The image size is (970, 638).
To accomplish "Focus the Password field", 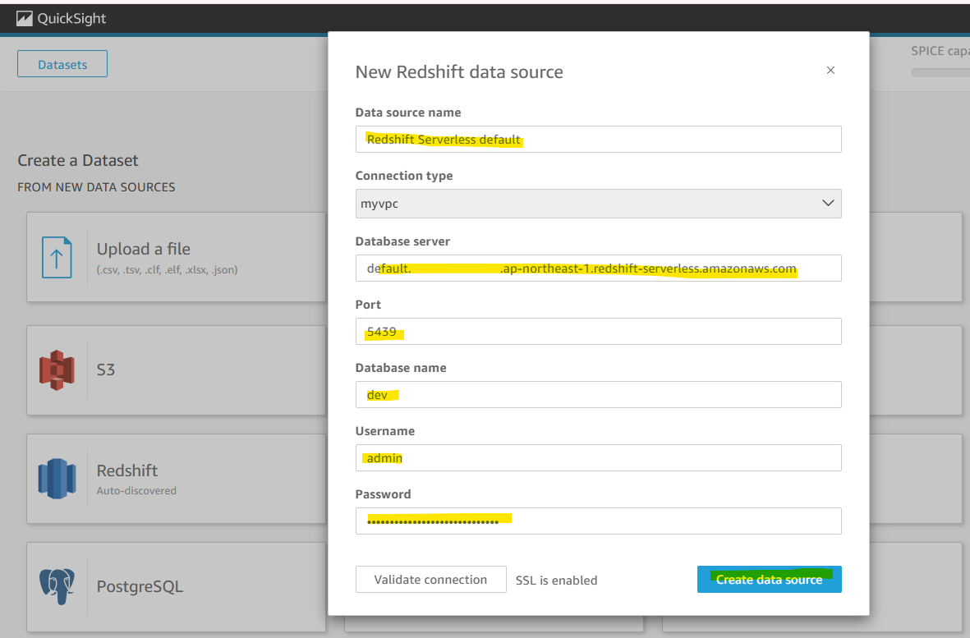I will click(598, 521).
